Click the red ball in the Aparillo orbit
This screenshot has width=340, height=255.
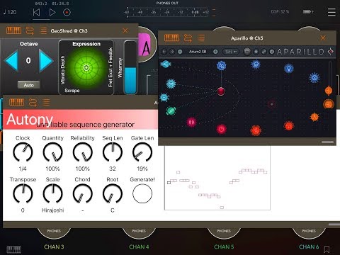tap(221, 91)
